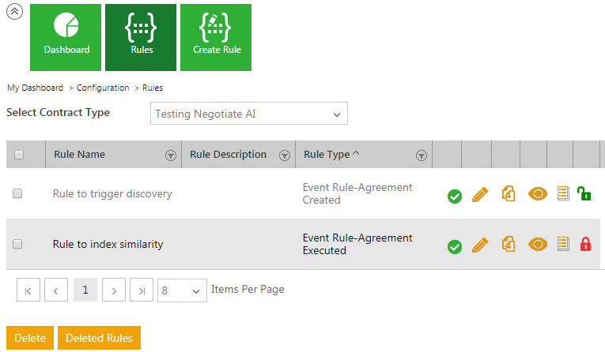Click the green unlocked padlock icon

tap(584, 193)
